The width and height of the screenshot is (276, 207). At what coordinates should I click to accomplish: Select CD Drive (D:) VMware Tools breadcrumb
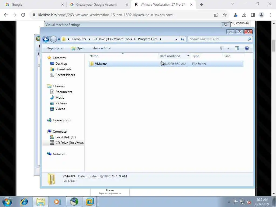tap(112, 39)
